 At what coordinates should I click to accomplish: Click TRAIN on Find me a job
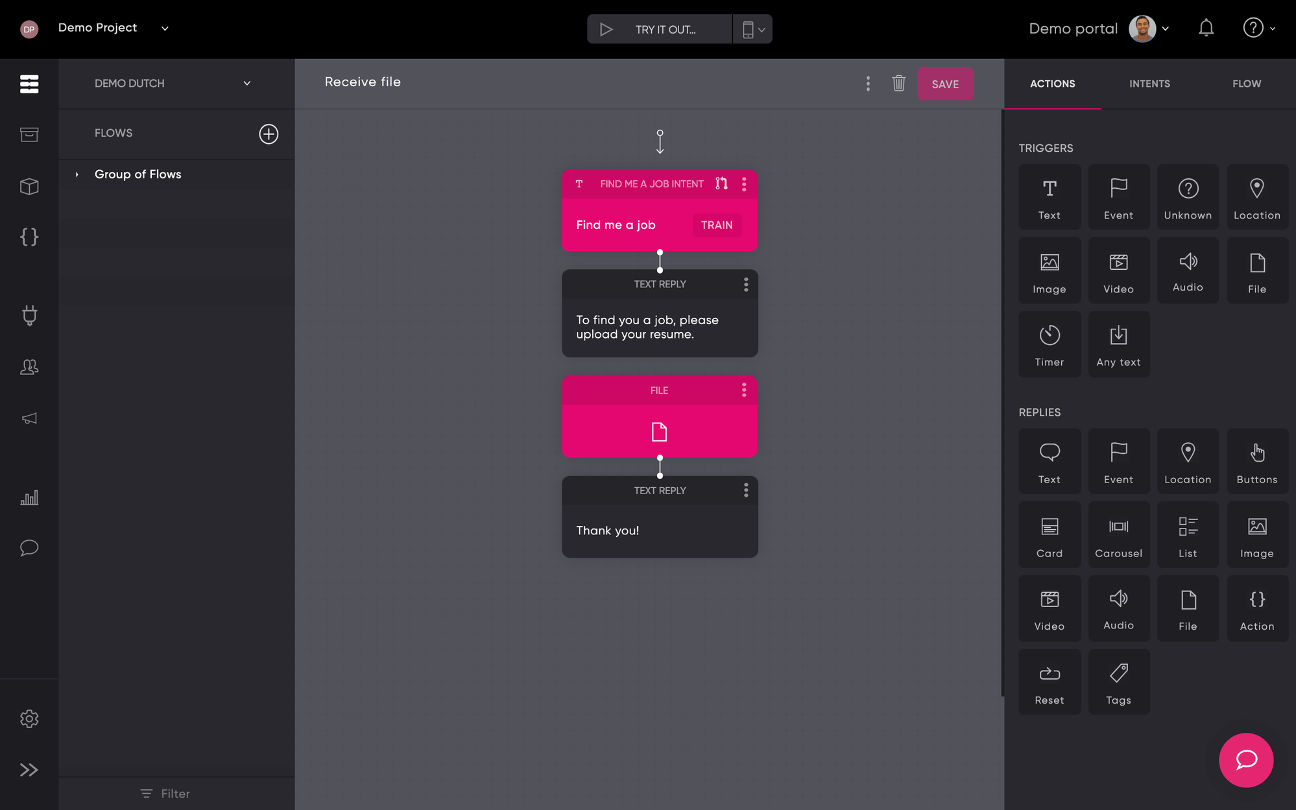[x=716, y=225]
